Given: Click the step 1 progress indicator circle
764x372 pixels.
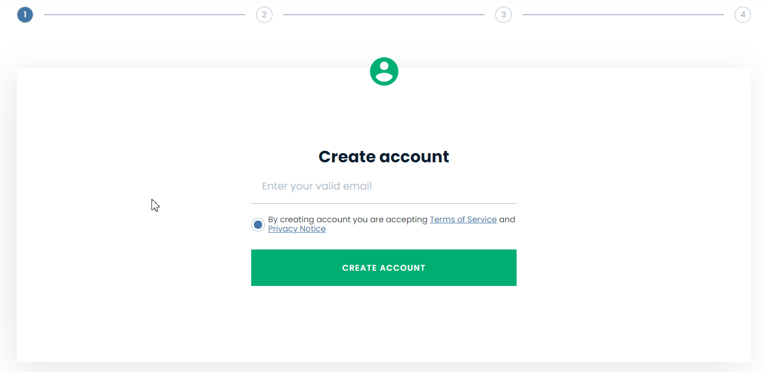Looking at the screenshot, I should tap(25, 15).
